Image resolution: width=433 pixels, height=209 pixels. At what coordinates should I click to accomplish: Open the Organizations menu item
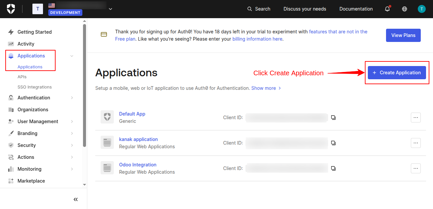click(x=33, y=110)
